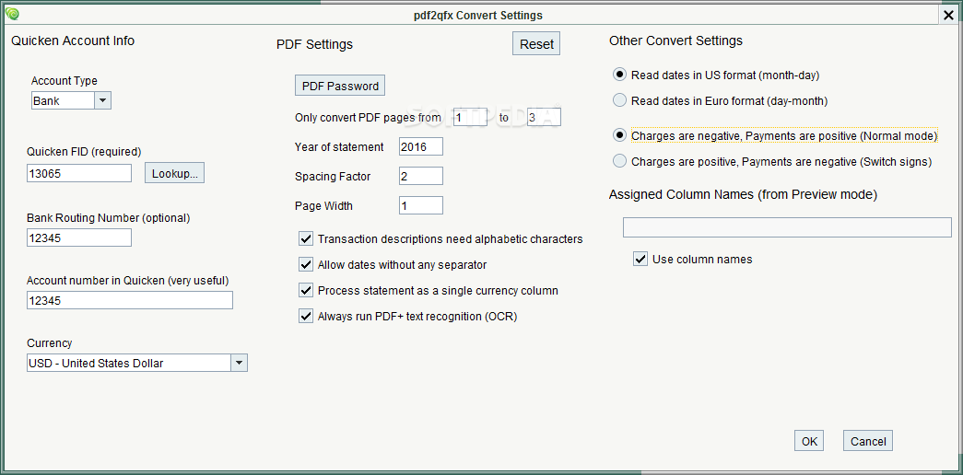Confirm settings with the OK button
The image size is (963, 475).
point(809,441)
